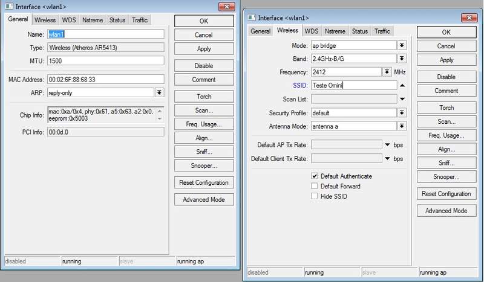Click Disable in the right window
Image resolution: width=484 pixels, height=282 pixels.
pos(446,77)
